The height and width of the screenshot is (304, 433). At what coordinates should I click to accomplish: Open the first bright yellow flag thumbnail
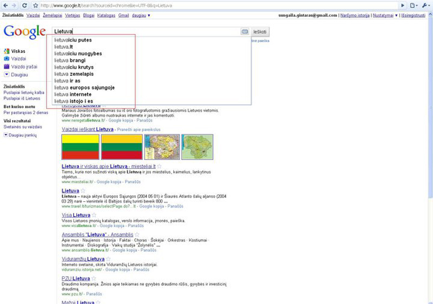click(80, 147)
